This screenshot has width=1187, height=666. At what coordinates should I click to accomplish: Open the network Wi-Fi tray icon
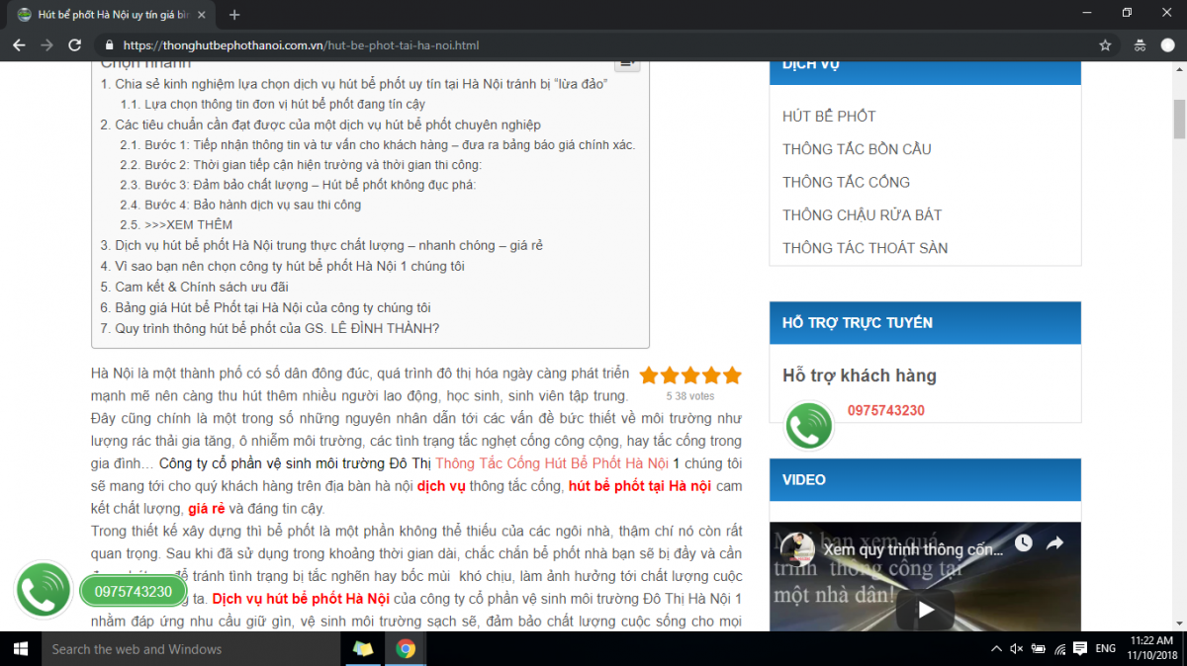point(1059,649)
